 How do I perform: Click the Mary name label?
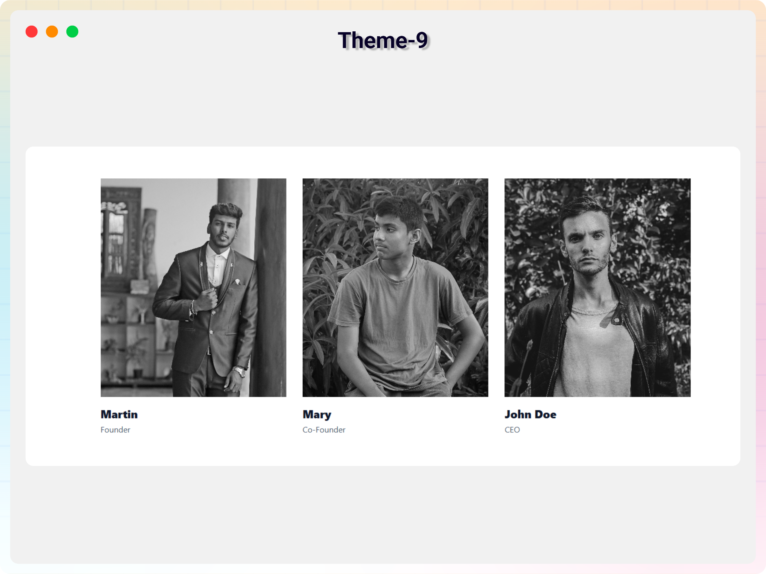click(317, 414)
